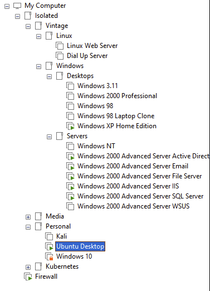The image size is (210, 291).
Task: Select the highlighted Ubuntu Desktop entry
Action: tap(80, 246)
